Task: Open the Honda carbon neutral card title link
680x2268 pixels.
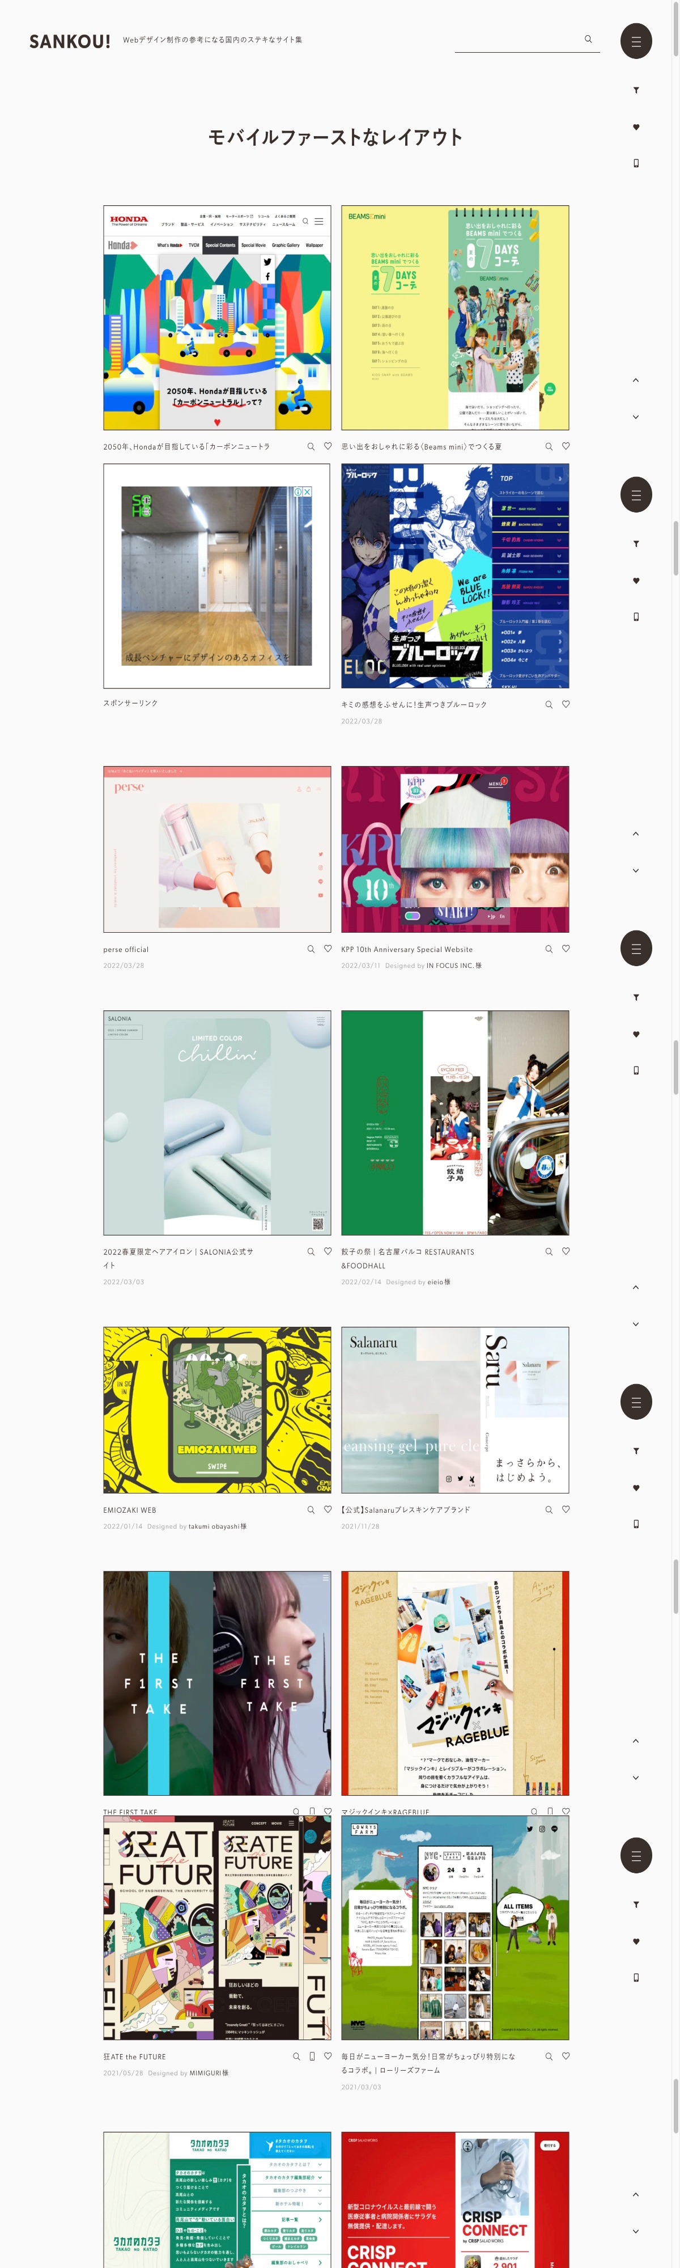Action: pos(186,446)
